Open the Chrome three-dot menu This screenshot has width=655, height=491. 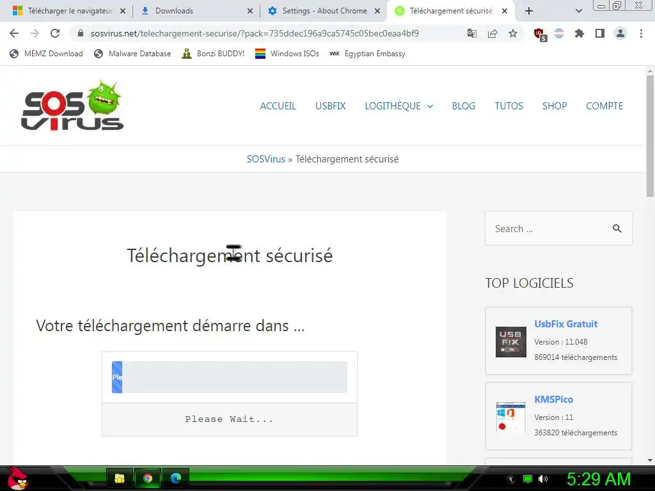pyautogui.click(x=641, y=33)
